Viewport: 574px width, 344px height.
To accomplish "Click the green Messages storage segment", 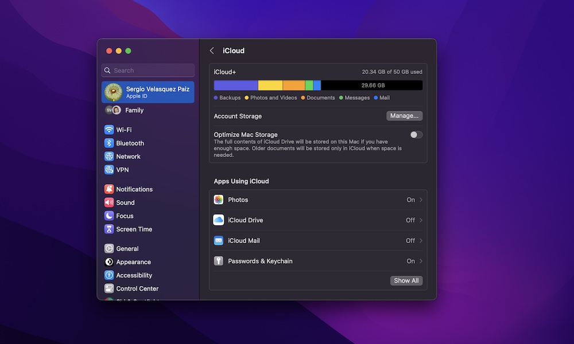I will [309, 85].
